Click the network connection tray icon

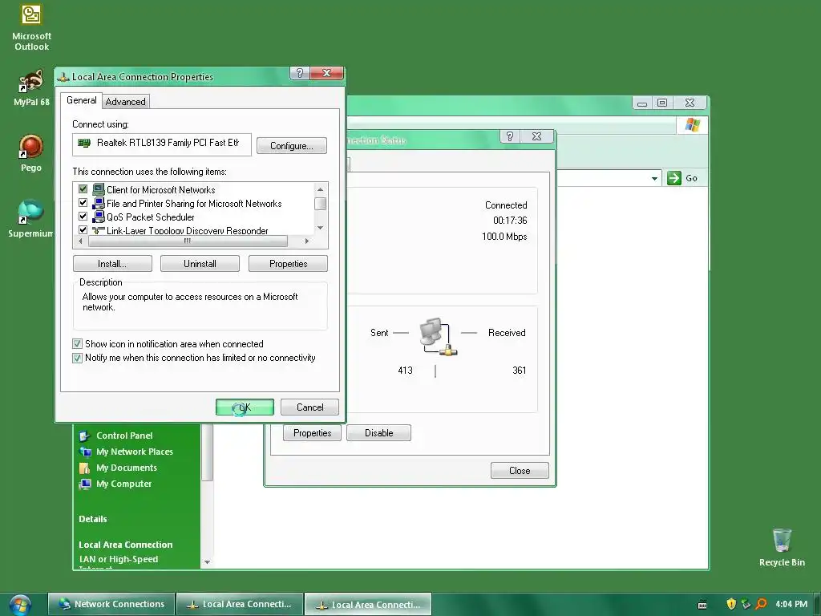[x=746, y=604]
